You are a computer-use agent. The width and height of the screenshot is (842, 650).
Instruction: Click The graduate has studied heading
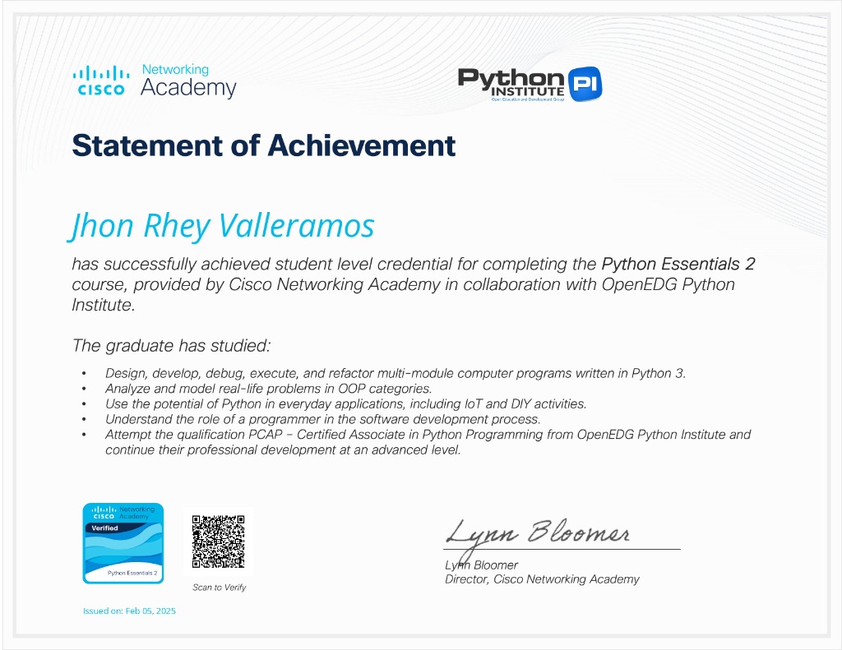(171, 346)
